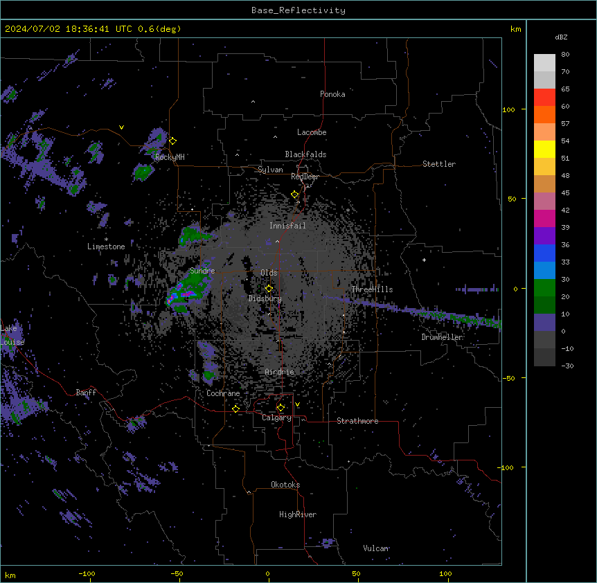This screenshot has height=583, width=597.
Task: Click the 54 dBZ yellow legend swatch
Action: click(544, 149)
